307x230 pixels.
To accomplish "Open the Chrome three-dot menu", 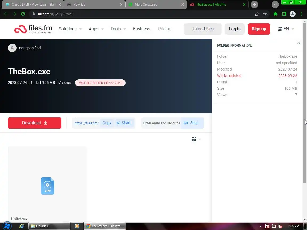I will (301, 14).
